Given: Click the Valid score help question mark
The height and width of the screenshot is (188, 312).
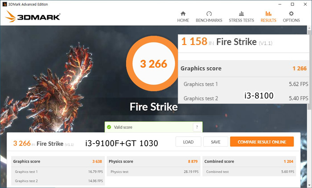Looking at the screenshot, I should tap(197, 127).
